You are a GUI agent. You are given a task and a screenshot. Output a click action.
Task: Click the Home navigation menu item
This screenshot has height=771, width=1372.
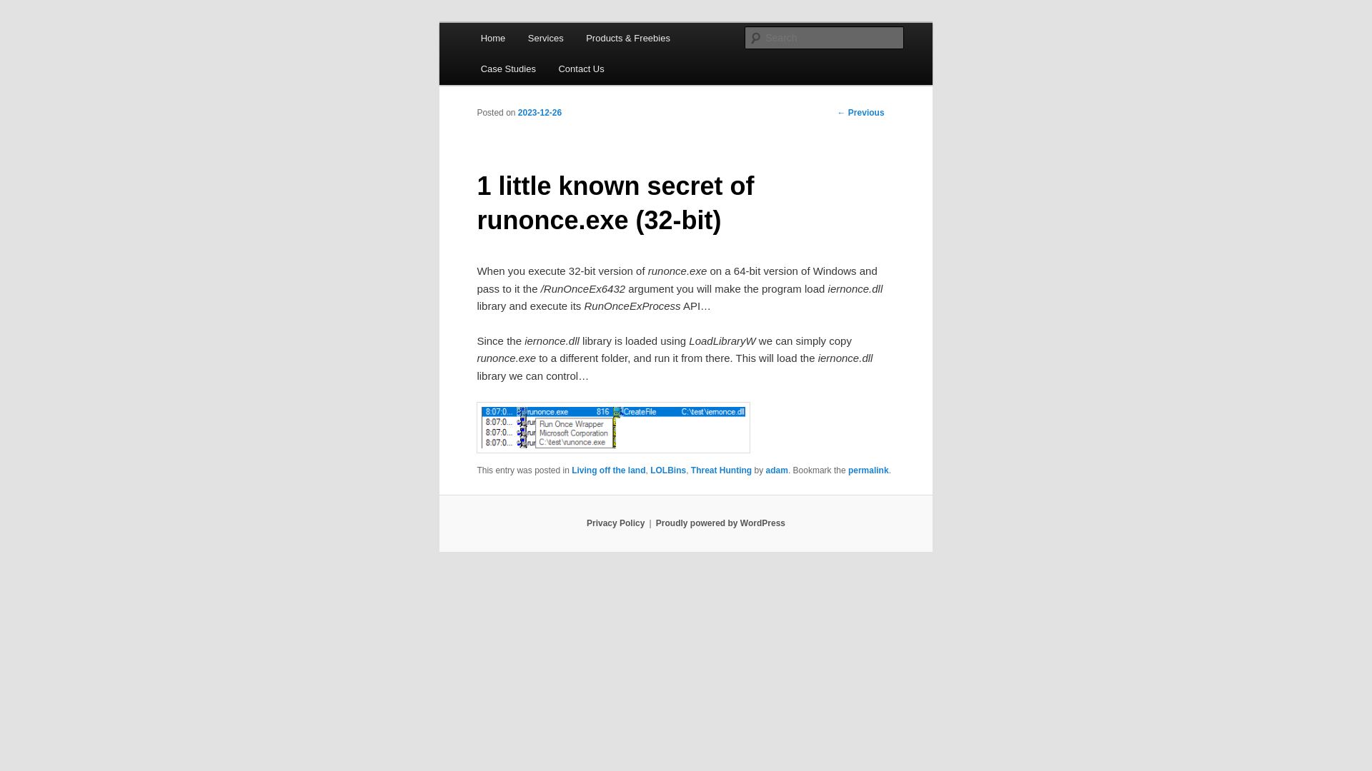493,38
